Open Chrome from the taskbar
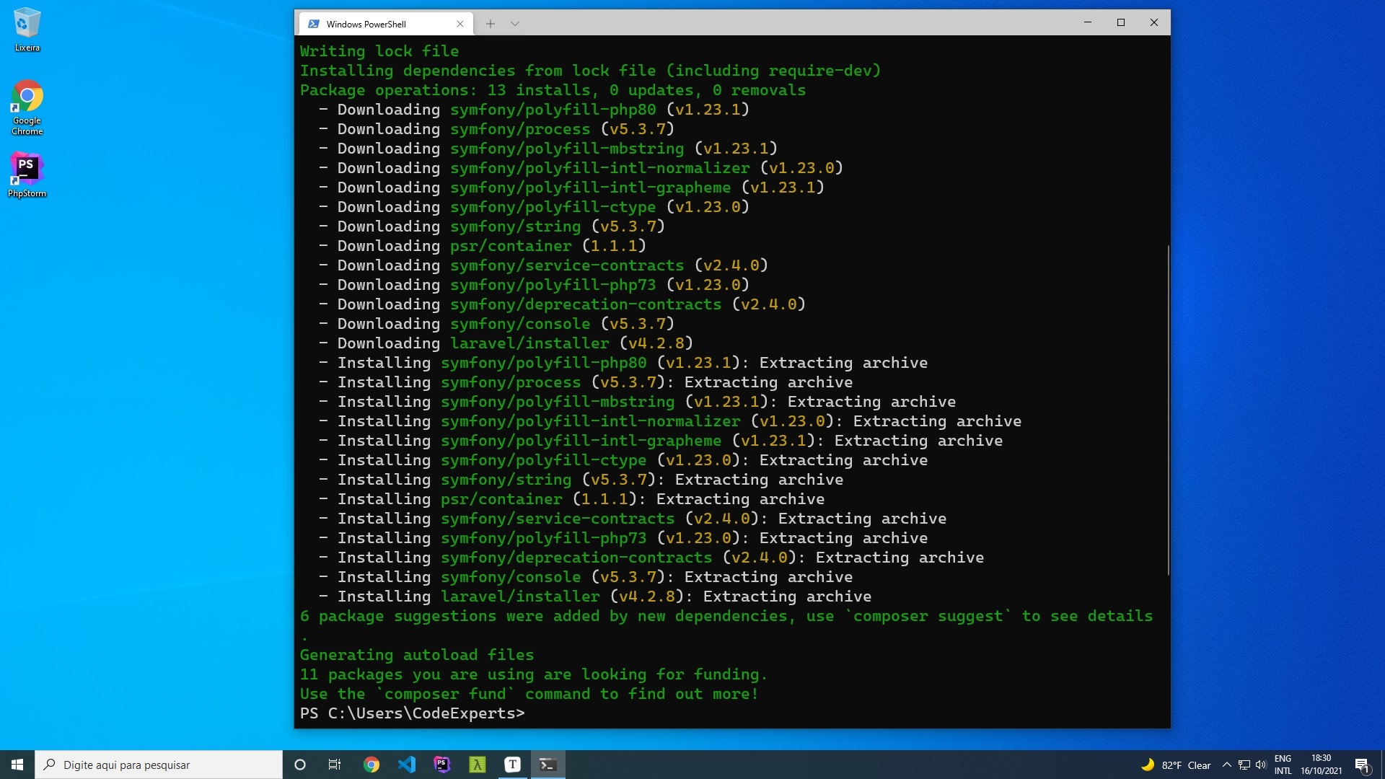 point(371,765)
